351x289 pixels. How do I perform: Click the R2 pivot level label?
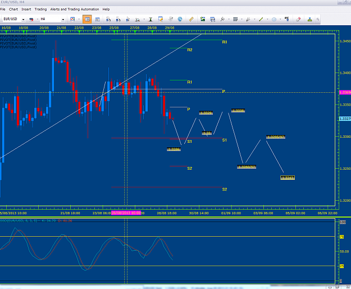190,49
